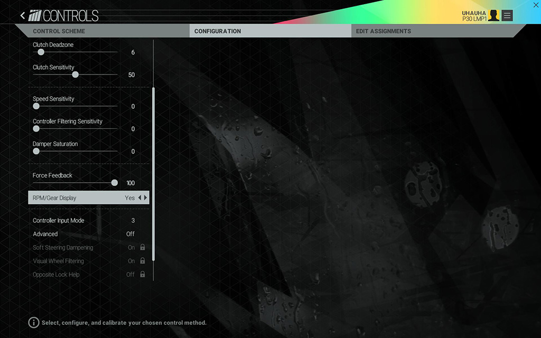Click the Clutch Deadzone value 6

[133, 52]
